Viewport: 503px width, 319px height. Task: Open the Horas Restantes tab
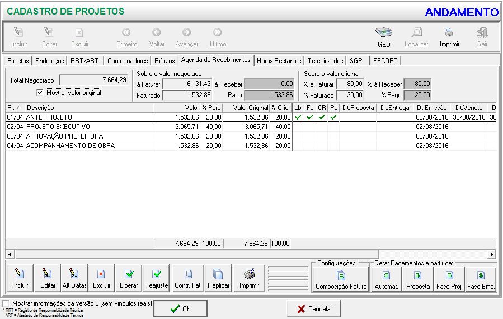tap(279, 61)
